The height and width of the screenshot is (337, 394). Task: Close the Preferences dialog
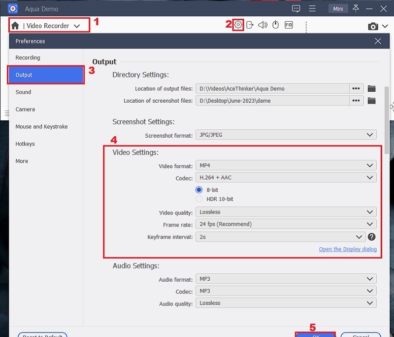(x=378, y=41)
